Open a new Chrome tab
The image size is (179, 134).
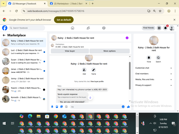93,4
